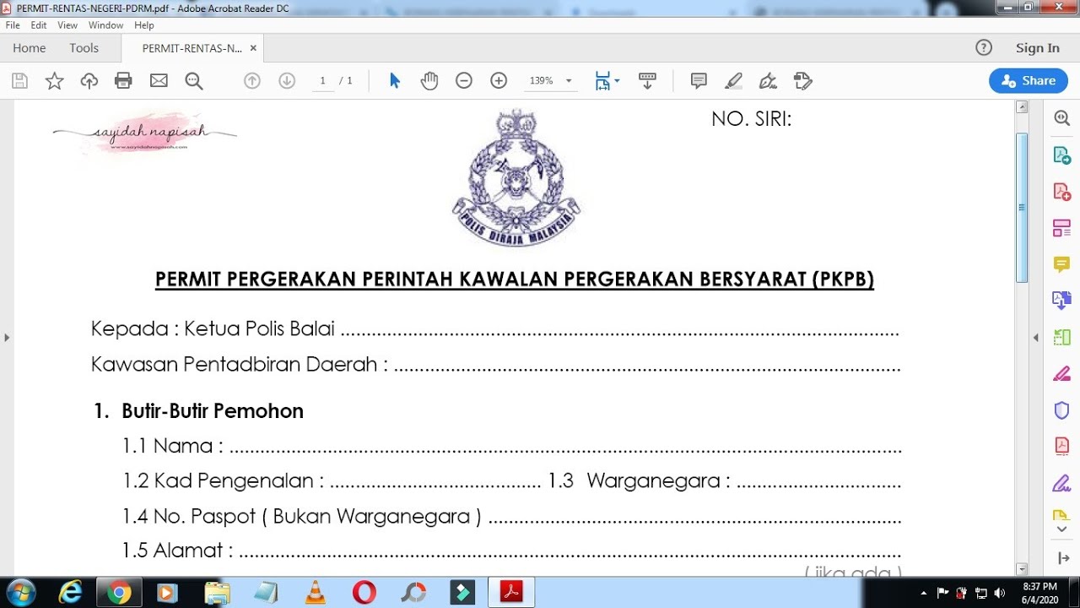Open Google Chrome from the taskbar
1080x608 pixels.
[x=119, y=593]
